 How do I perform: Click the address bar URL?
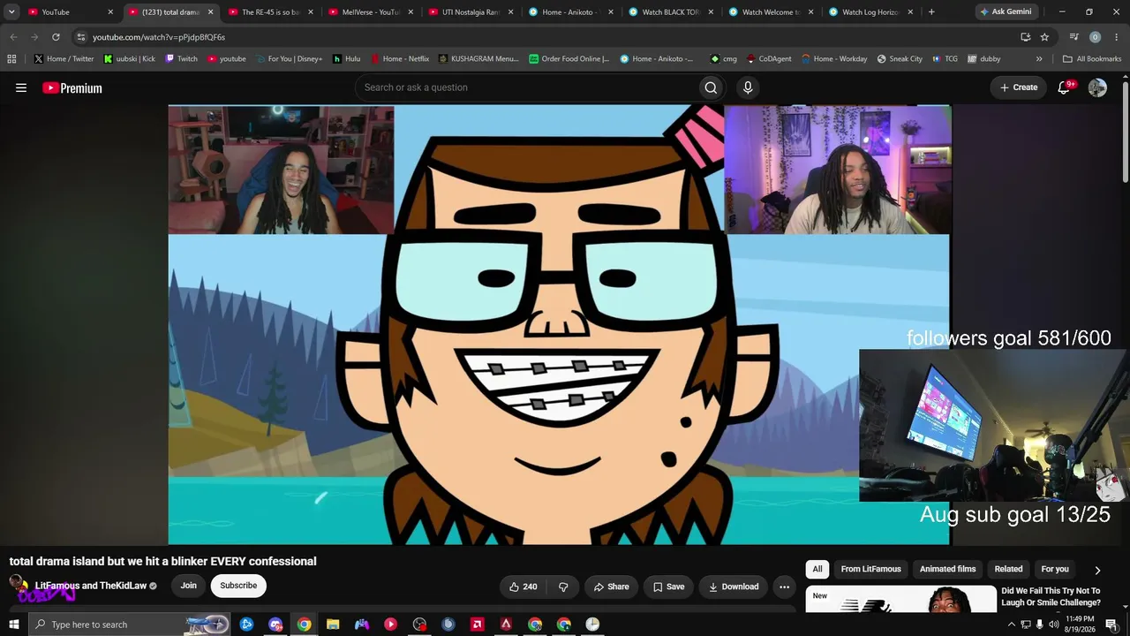coord(159,37)
